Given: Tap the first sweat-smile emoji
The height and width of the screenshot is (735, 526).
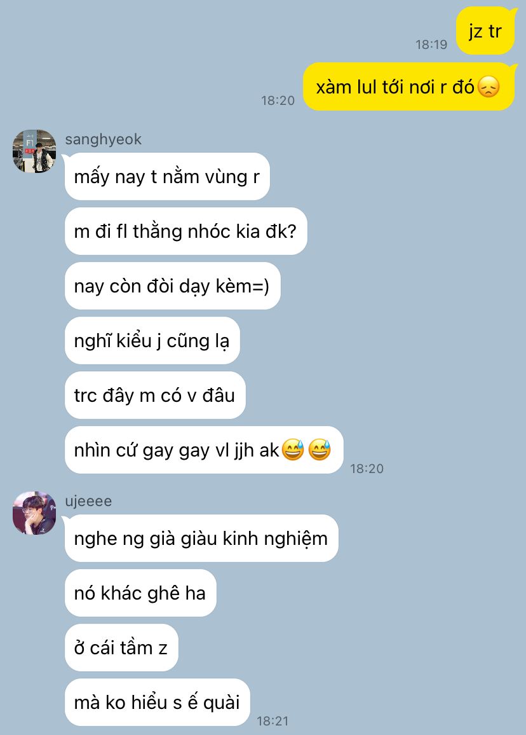Looking at the screenshot, I should pyautogui.click(x=293, y=450).
